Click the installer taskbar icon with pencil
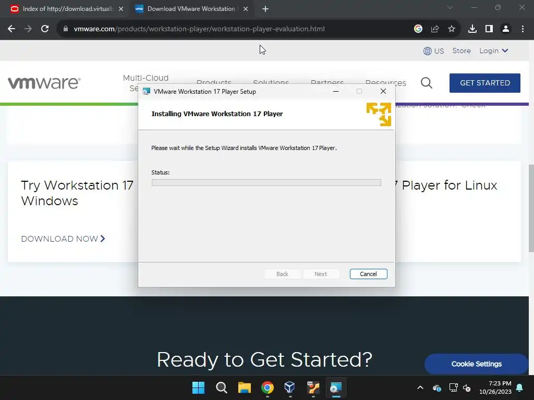The height and width of the screenshot is (400, 534). [x=313, y=387]
